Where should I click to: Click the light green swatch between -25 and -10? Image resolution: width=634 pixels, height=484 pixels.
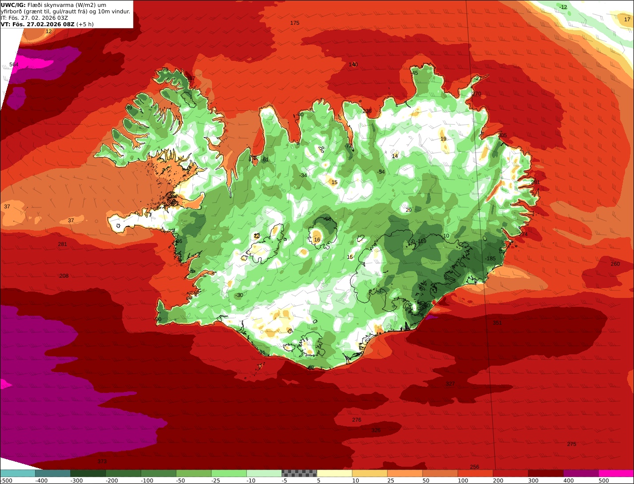(x=229, y=473)
